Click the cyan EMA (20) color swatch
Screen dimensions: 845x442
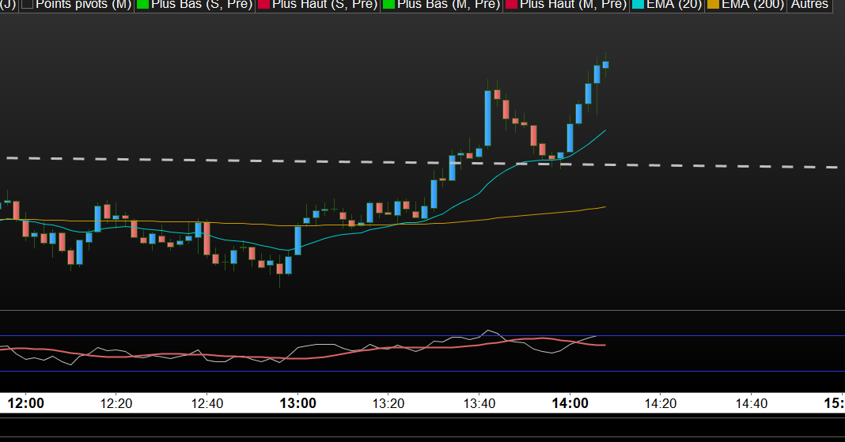click(638, 4)
